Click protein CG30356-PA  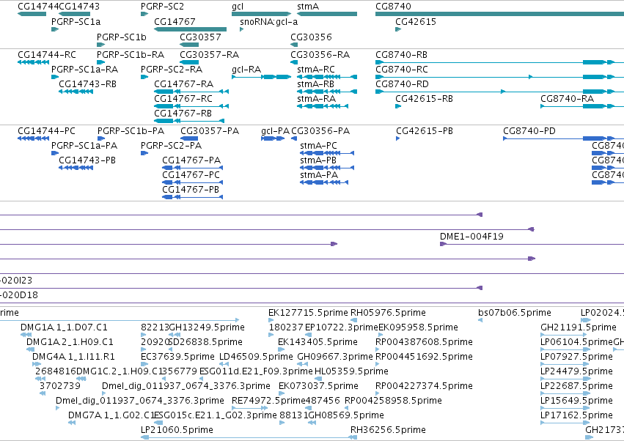[x=294, y=138]
